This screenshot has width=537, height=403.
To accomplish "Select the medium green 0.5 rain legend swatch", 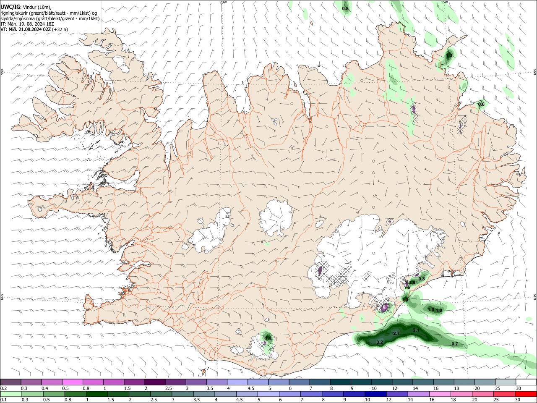I will (54, 394).
